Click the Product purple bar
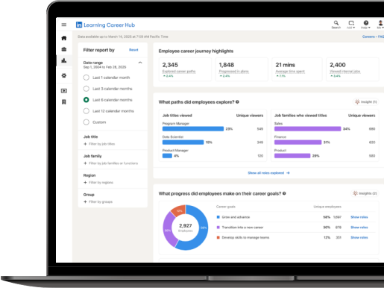Screen dimensions: 384x288 click(292, 156)
